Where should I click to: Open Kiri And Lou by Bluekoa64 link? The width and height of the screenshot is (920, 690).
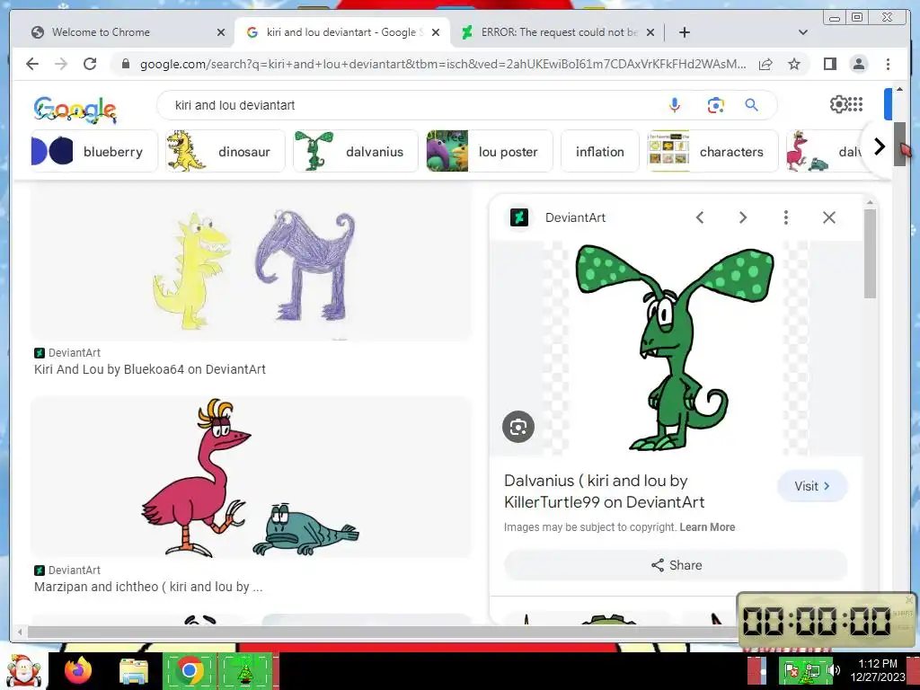[150, 369]
